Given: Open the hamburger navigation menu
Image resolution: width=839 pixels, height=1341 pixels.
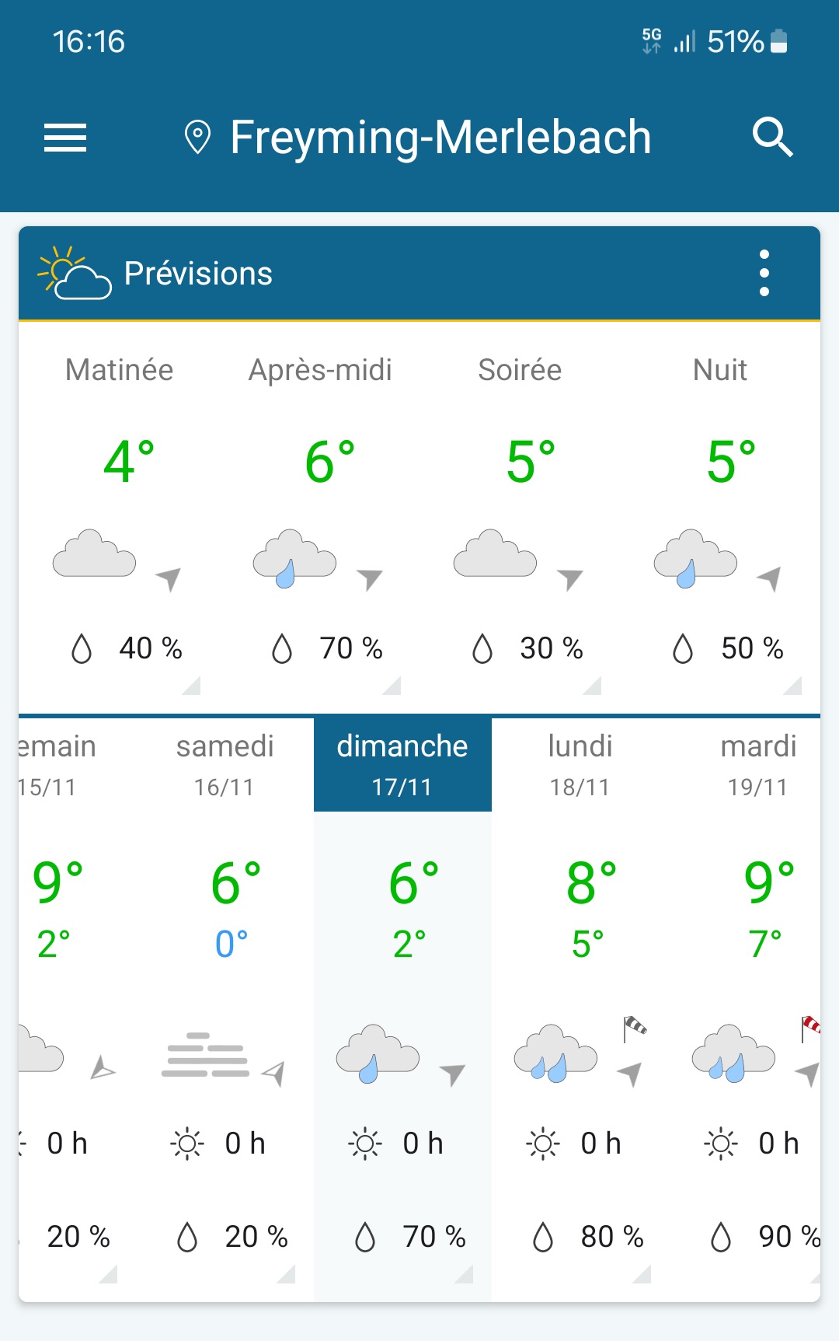Looking at the screenshot, I should click(x=65, y=138).
